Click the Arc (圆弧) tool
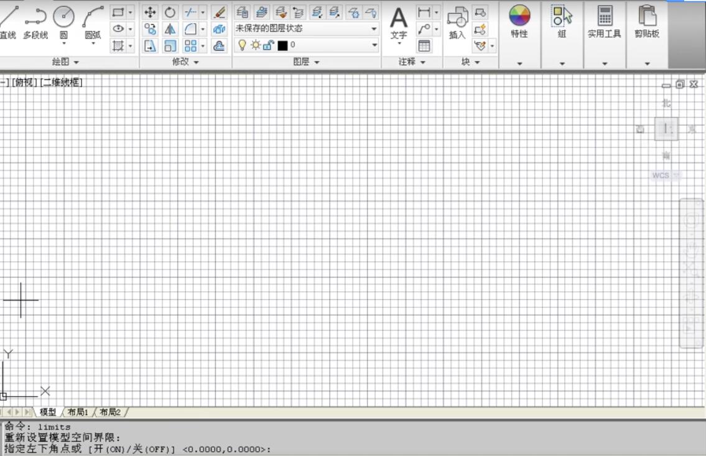 93,18
